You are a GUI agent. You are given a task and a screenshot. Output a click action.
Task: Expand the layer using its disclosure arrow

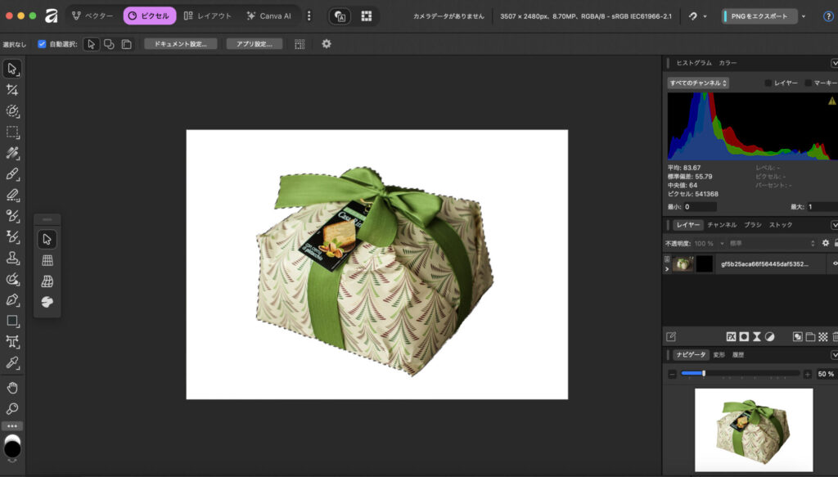[x=667, y=268]
